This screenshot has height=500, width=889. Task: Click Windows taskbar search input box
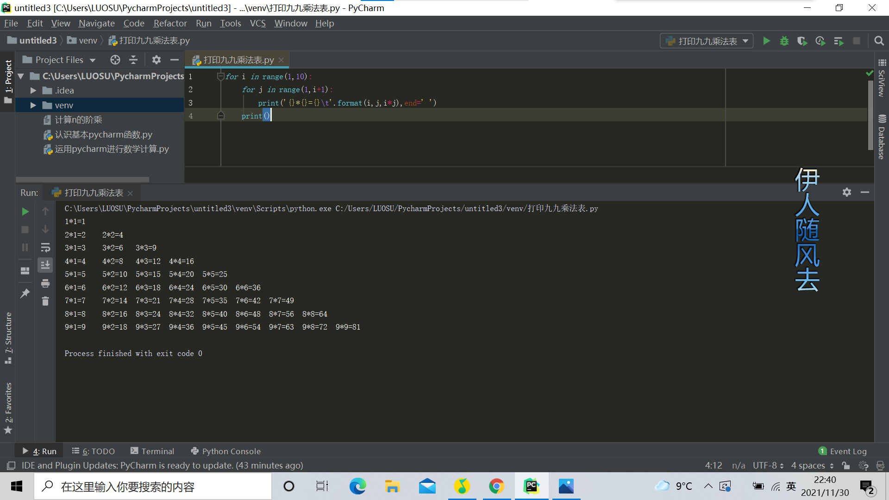(153, 487)
